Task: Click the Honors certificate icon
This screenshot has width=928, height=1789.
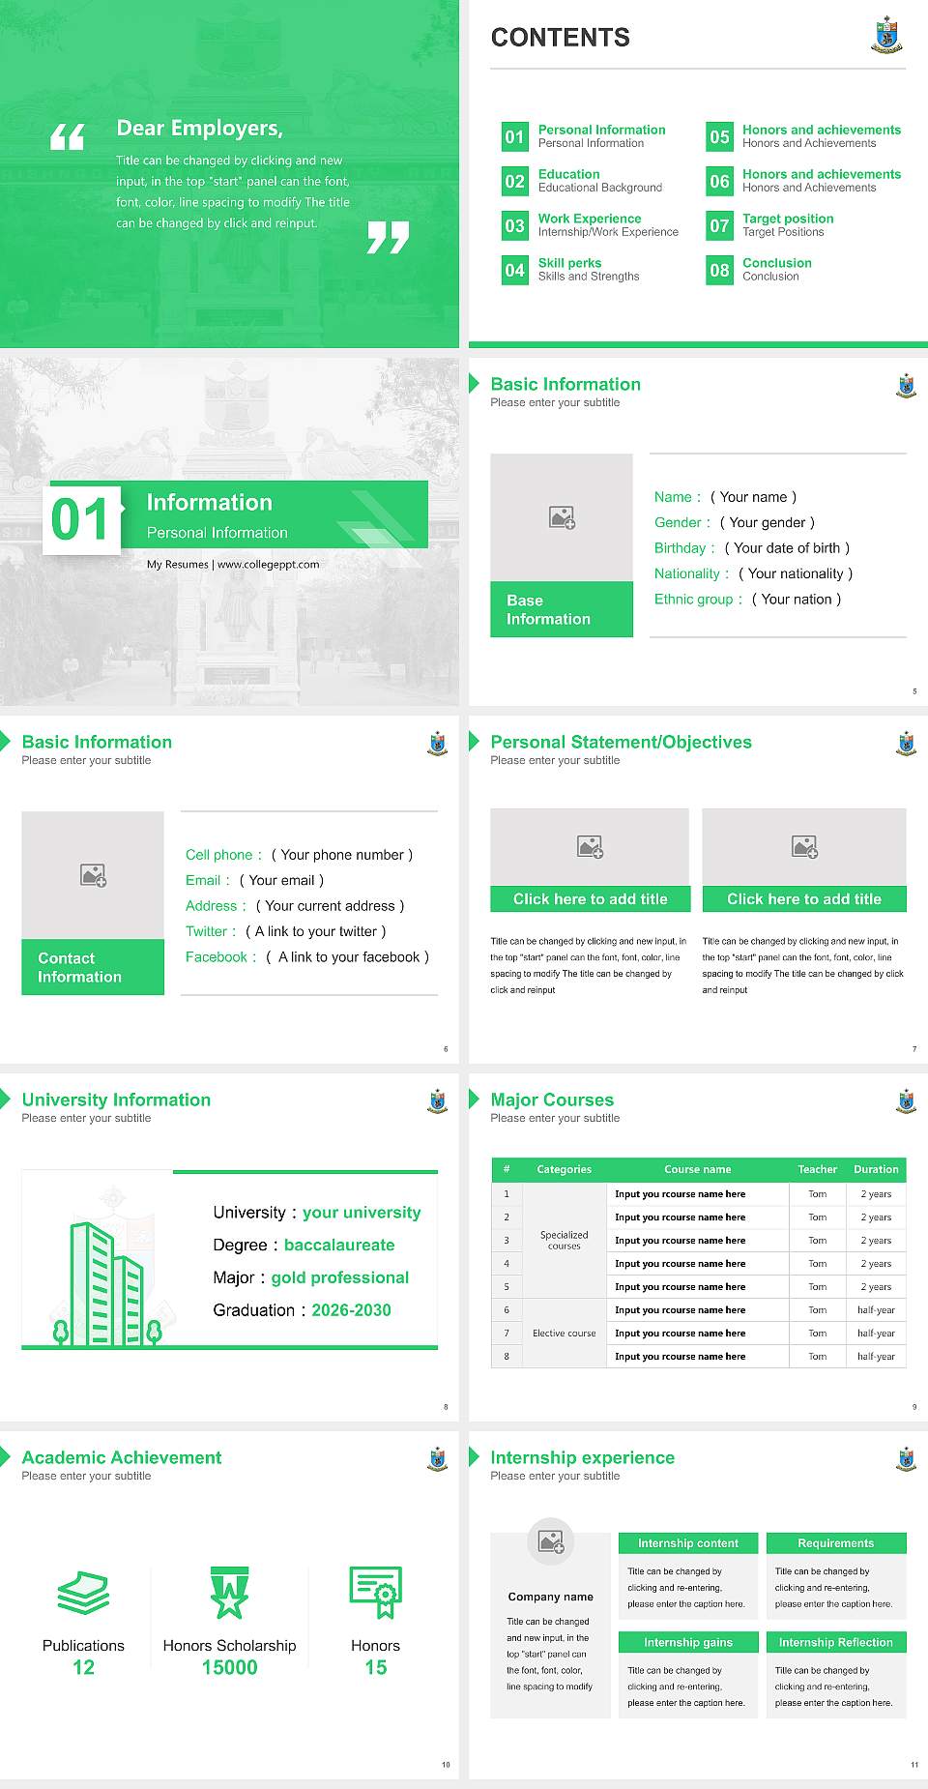Action: click(375, 1593)
